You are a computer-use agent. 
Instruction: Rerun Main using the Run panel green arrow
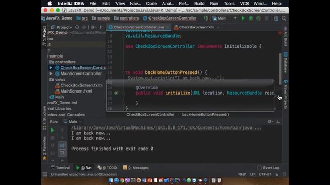pos(52,130)
